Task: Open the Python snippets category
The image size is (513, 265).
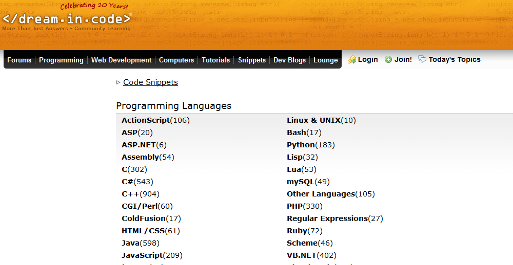Action: (301, 145)
